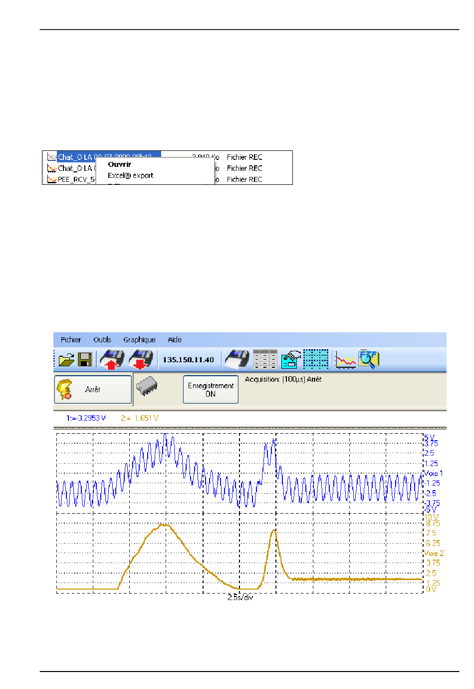Click the chip component icon
Screen dimensions: 474x689
coord(147,387)
